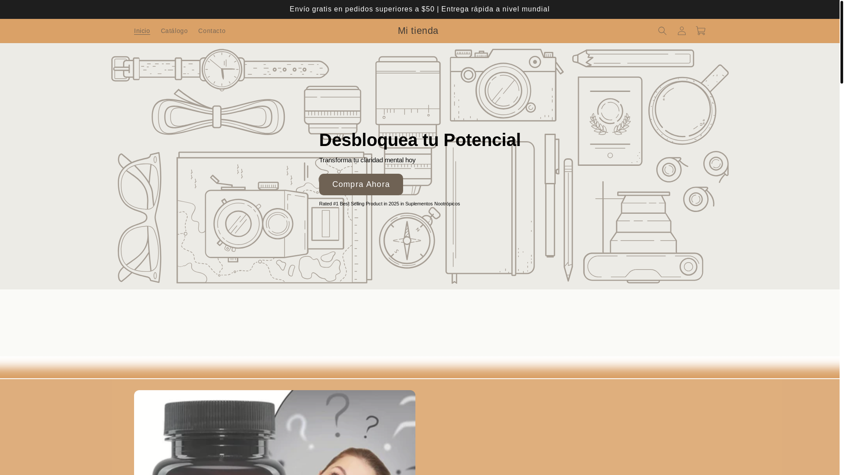Open the account login icon
The image size is (844, 475).
(x=681, y=31)
